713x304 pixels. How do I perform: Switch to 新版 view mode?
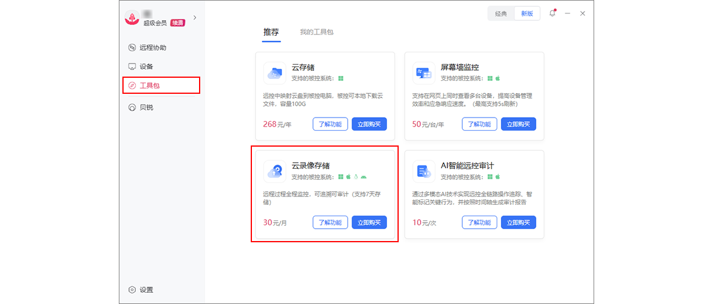point(527,14)
